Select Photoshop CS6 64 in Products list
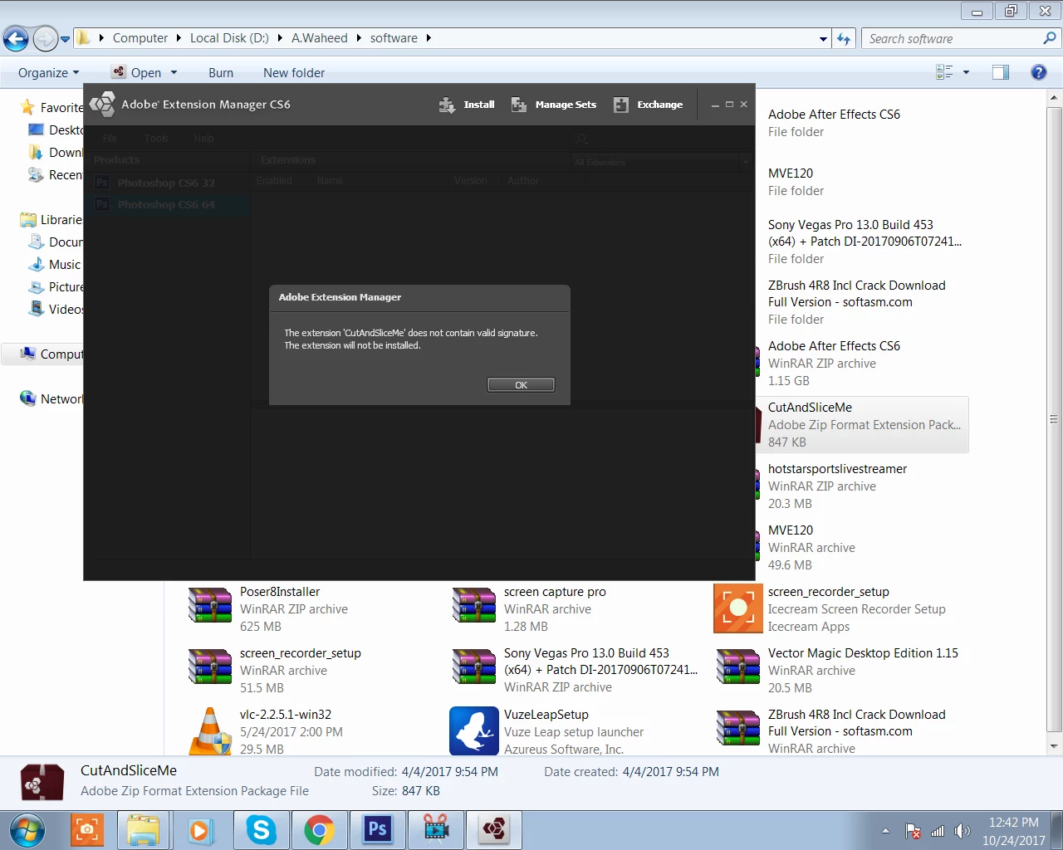 (166, 204)
